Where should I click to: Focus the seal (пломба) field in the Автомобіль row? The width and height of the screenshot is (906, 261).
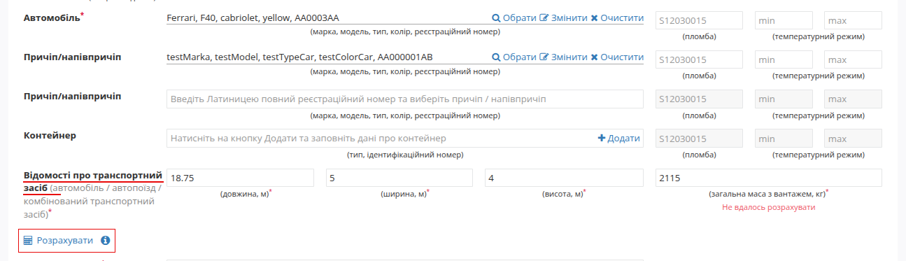(700, 20)
